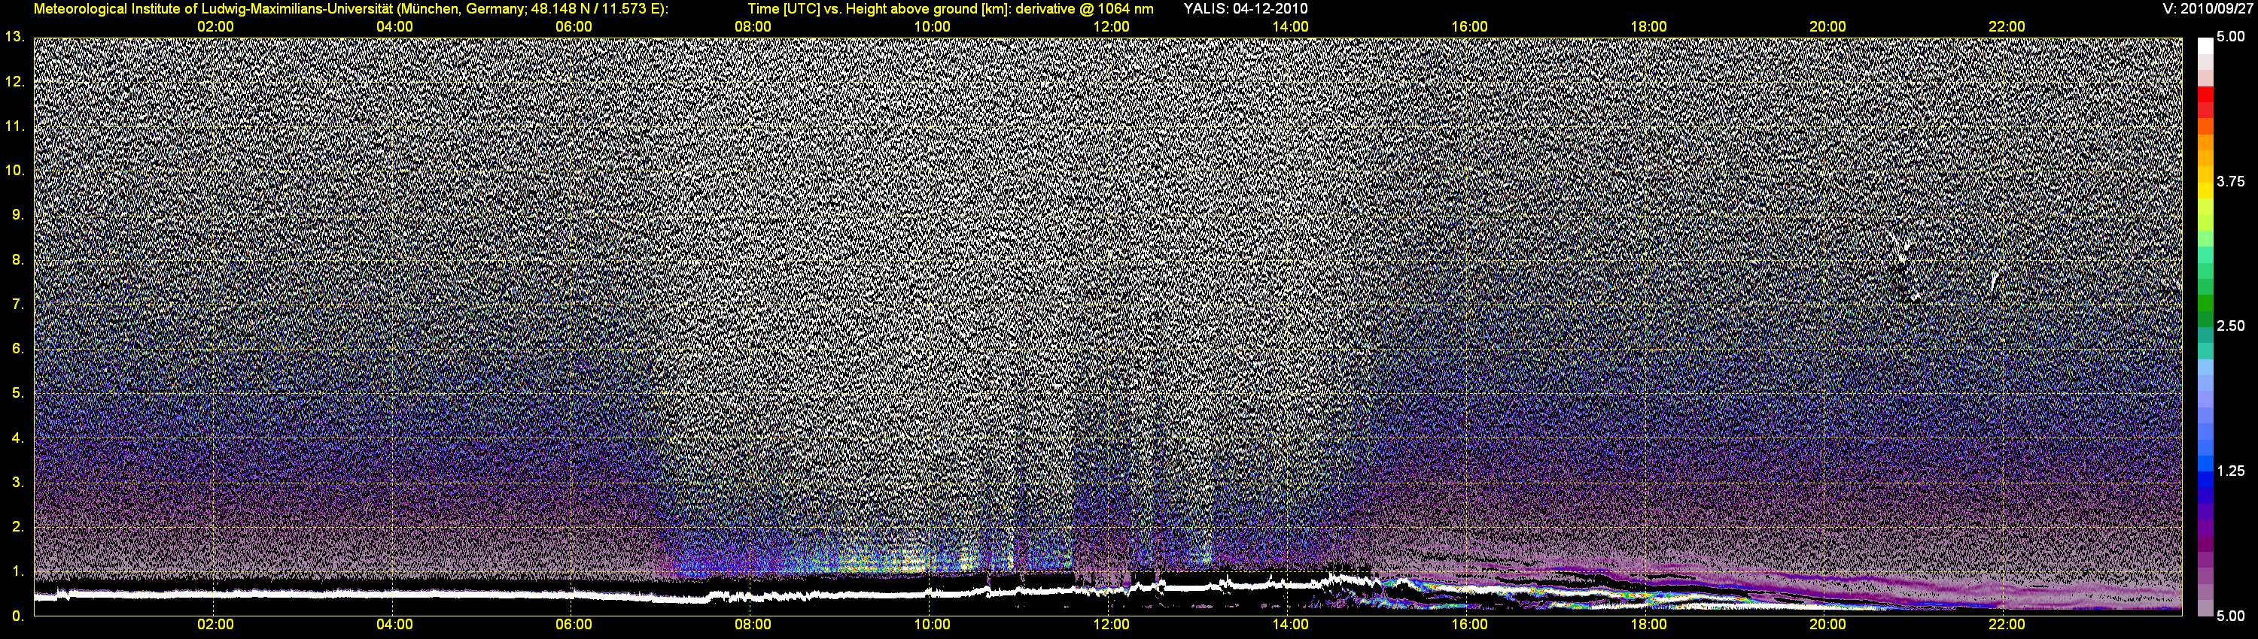The image size is (2258, 639).
Task: Click the 12:00 label on the top axis
Action: click(x=1112, y=27)
